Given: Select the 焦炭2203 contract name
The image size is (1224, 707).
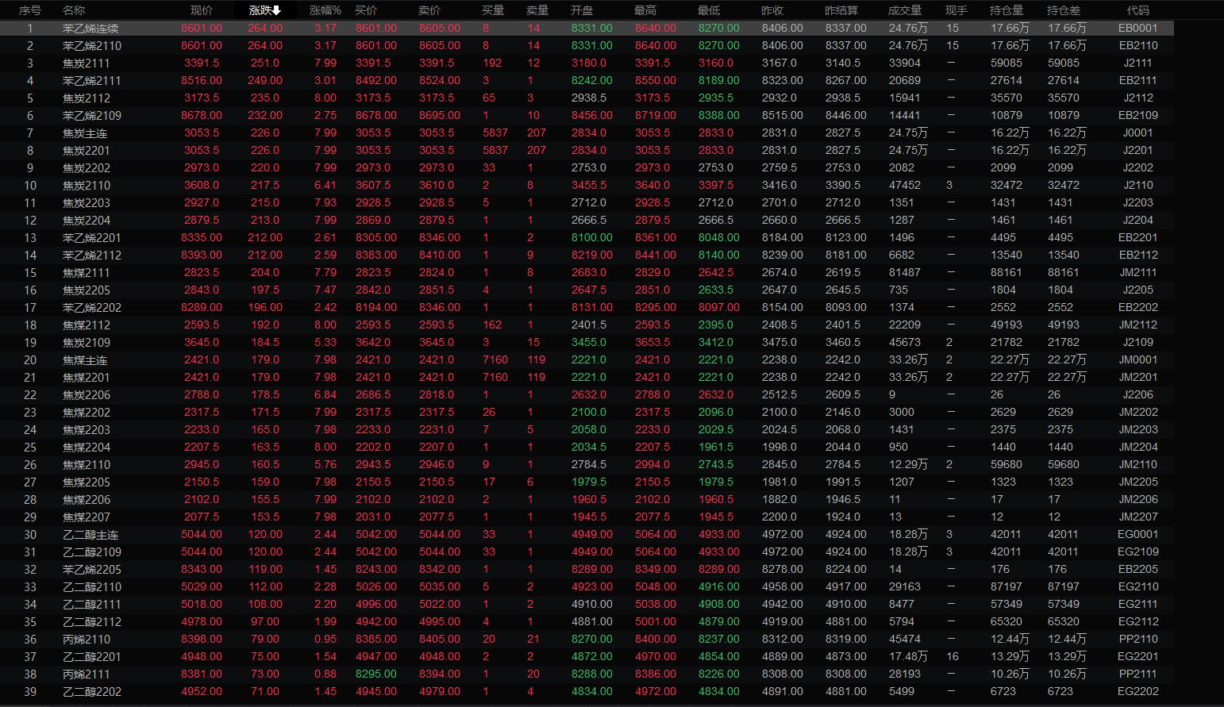Looking at the screenshot, I should click(87, 203).
